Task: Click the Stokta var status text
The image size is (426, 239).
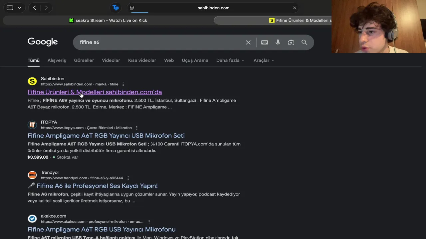Action: (67, 157)
